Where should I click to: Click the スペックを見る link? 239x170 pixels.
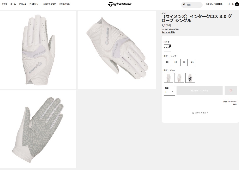click(x=168, y=32)
